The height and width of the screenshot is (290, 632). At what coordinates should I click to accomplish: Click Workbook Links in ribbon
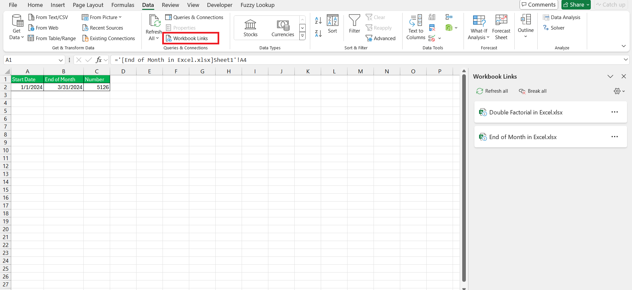point(191,38)
